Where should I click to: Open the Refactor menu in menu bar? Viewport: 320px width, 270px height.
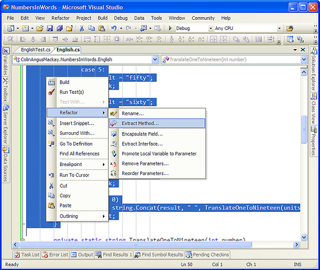tap(60, 18)
